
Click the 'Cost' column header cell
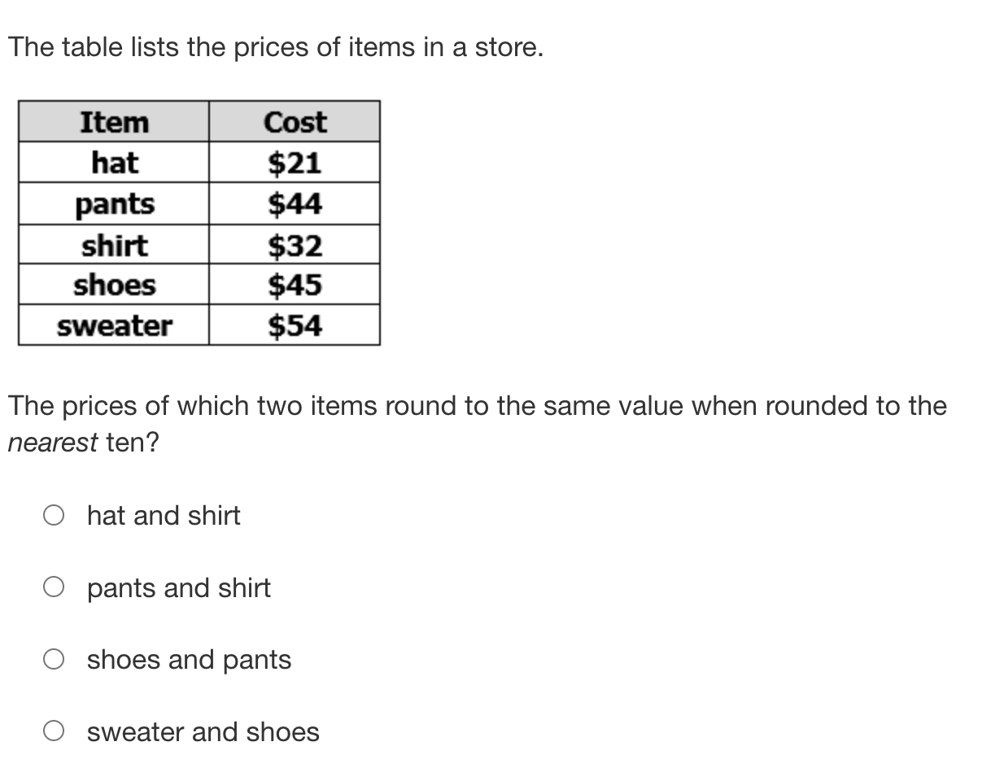[295, 122]
